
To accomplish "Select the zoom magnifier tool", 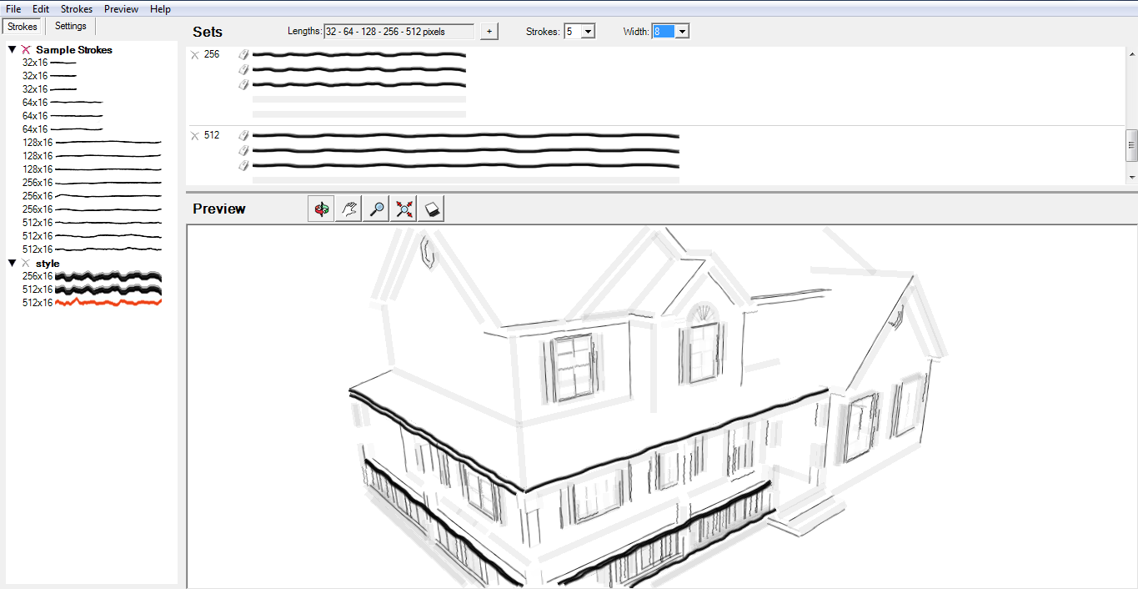I will pyautogui.click(x=374, y=208).
